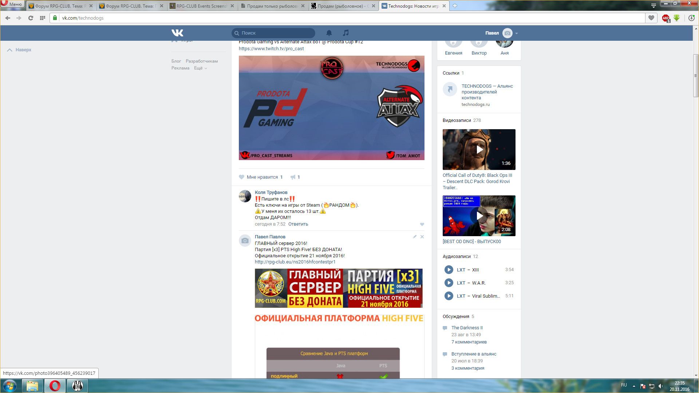Screen dimensions: 699x393
Task: Click Ответить under Коля Труфанов's comment
Action: [298, 224]
